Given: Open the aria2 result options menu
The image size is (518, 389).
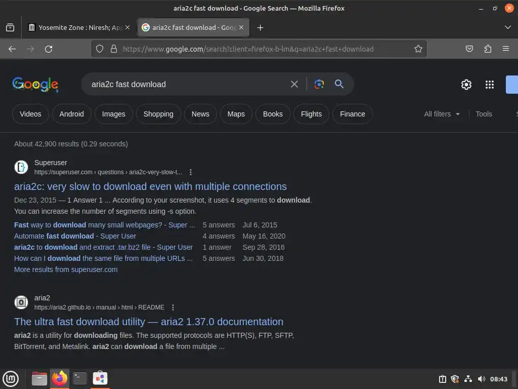Looking at the screenshot, I should click(x=173, y=307).
